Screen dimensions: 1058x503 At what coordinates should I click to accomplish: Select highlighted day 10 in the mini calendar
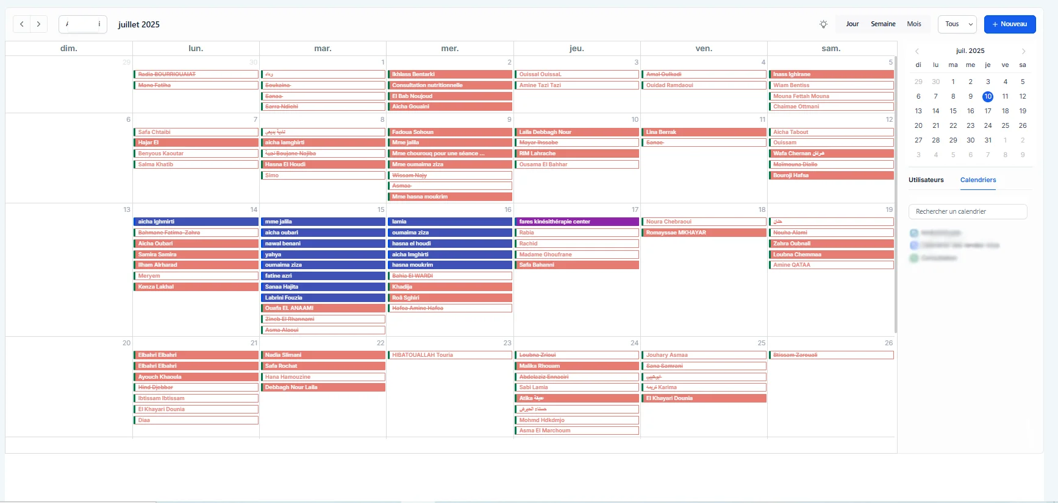988,96
